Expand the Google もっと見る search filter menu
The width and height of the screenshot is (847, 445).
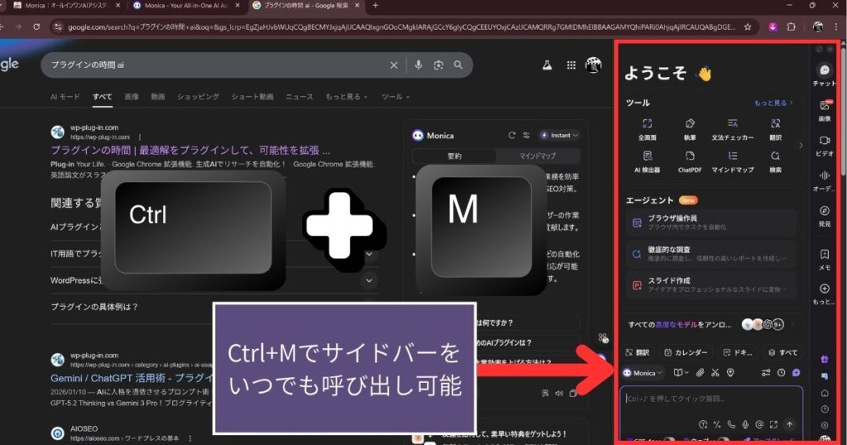(347, 97)
